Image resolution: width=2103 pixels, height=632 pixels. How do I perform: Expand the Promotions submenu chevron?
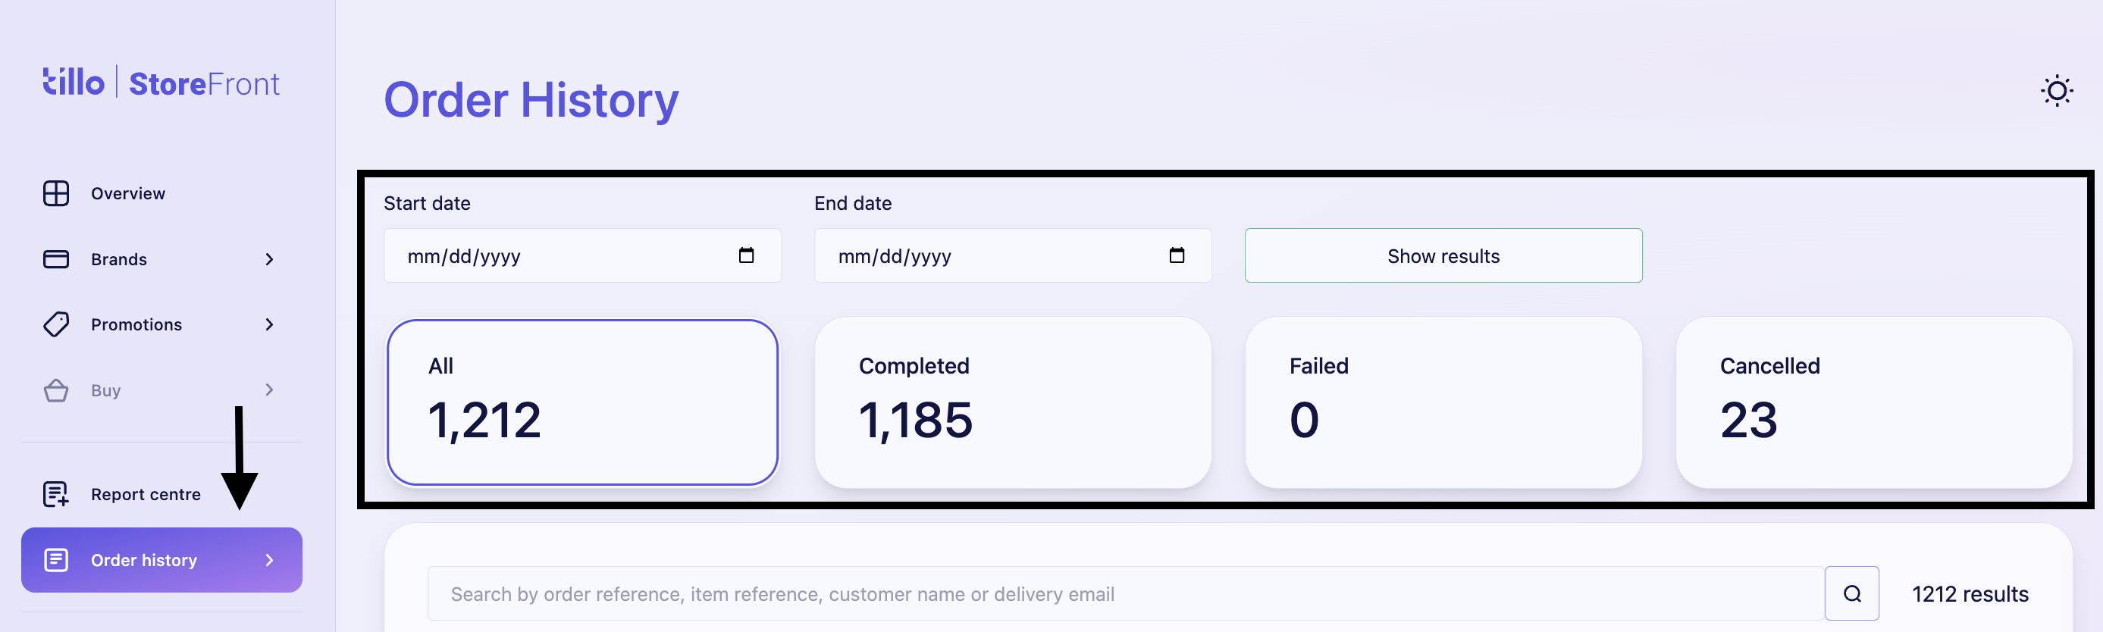(269, 324)
